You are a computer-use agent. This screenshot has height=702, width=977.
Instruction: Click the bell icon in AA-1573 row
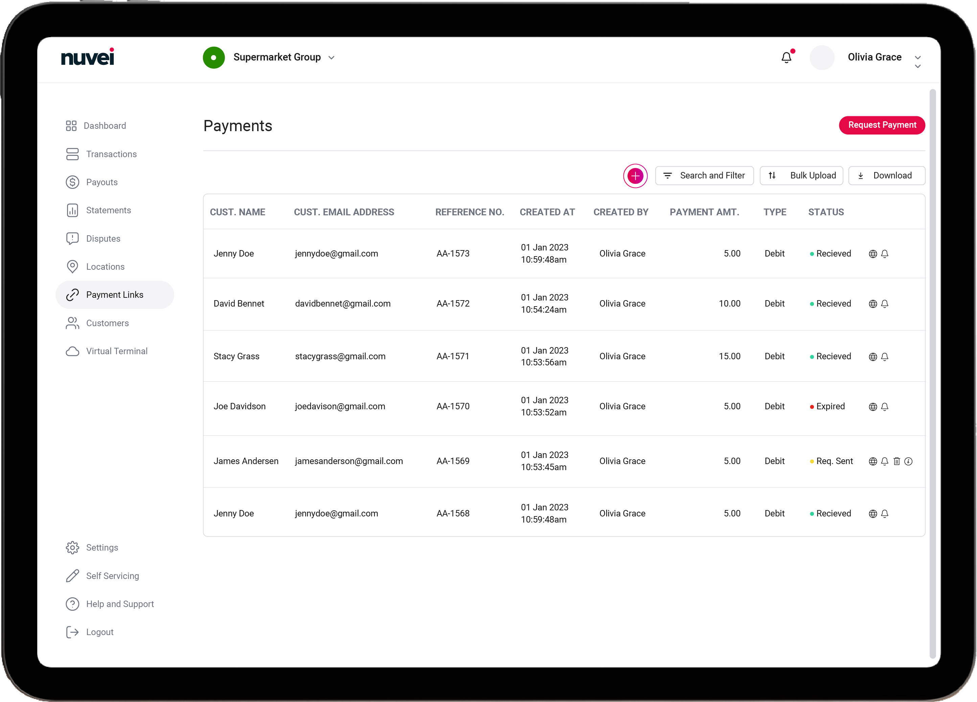[x=885, y=254]
